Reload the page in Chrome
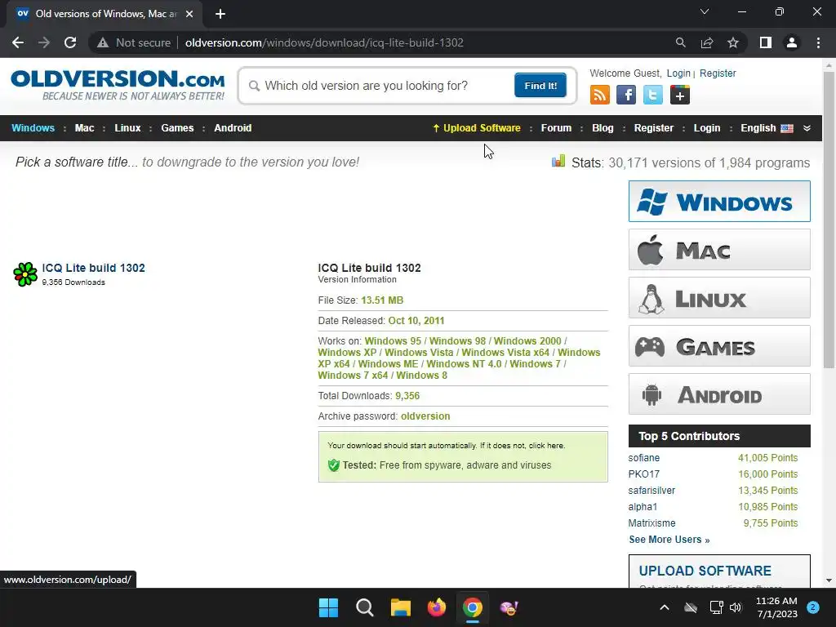Screen dimensions: 836x627 coord(70,42)
